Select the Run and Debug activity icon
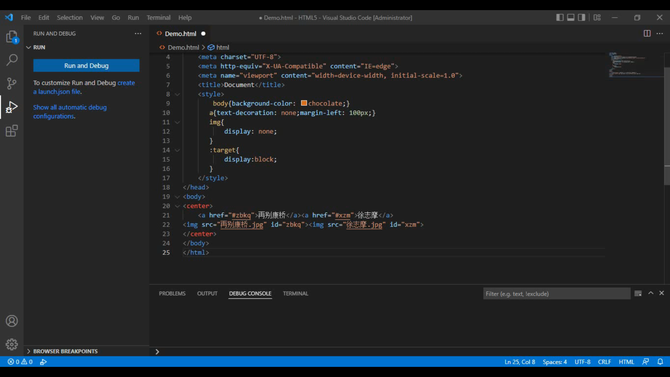Image resolution: width=670 pixels, height=377 pixels. click(12, 107)
